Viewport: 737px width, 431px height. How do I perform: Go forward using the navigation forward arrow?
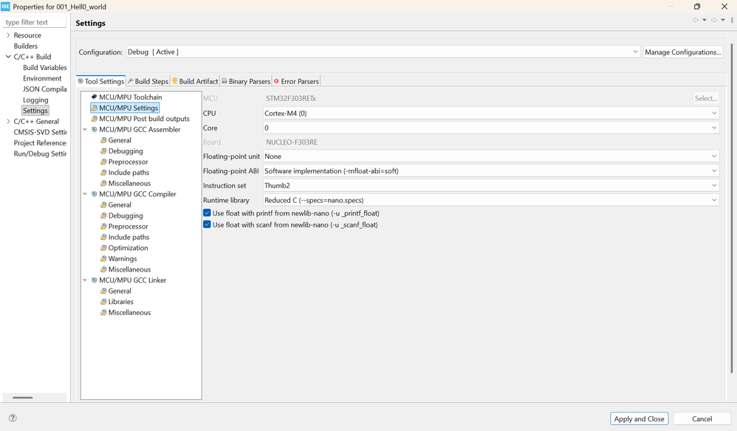(x=713, y=20)
